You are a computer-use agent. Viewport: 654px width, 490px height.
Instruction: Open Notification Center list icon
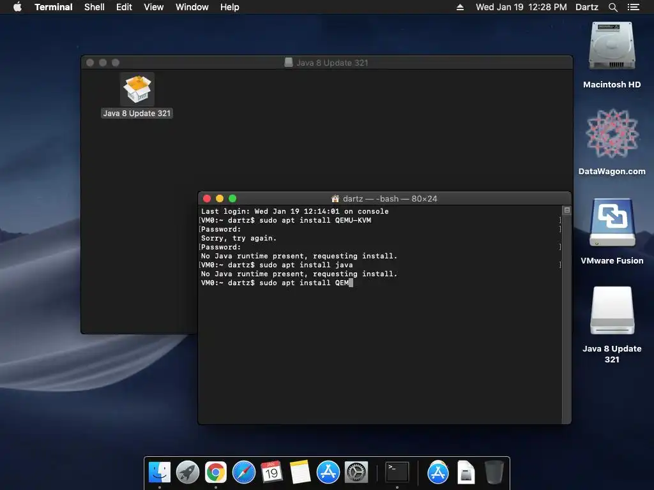coord(633,7)
